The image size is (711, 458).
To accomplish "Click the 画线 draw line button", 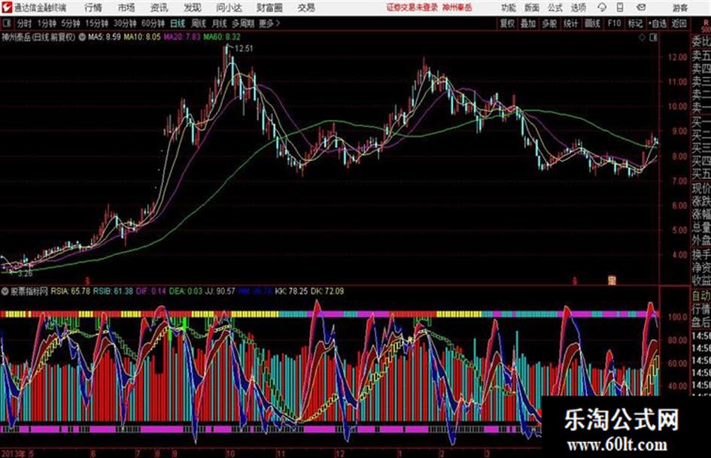I will [x=592, y=23].
